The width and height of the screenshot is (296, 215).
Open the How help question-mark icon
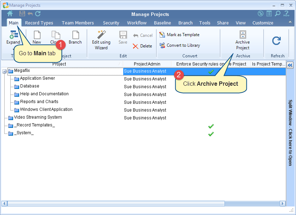click(286, 13)
